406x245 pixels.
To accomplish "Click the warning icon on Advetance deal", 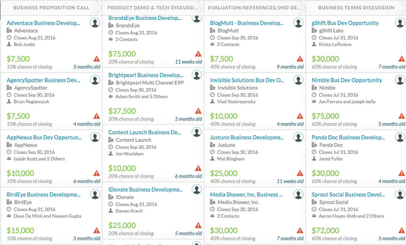I will pyautogui.click(x=97, y=59).
